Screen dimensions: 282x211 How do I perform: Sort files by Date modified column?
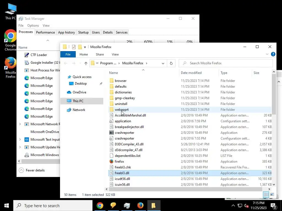click(199, 73)
